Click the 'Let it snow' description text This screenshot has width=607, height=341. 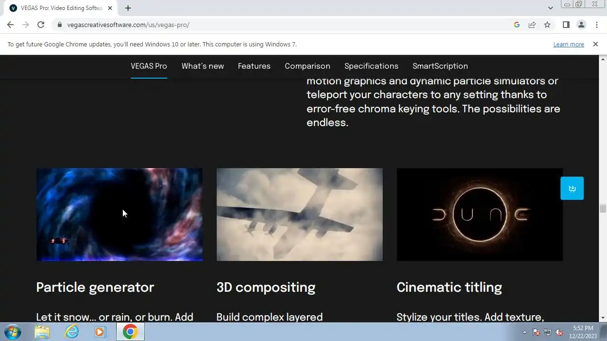[115, 317]
